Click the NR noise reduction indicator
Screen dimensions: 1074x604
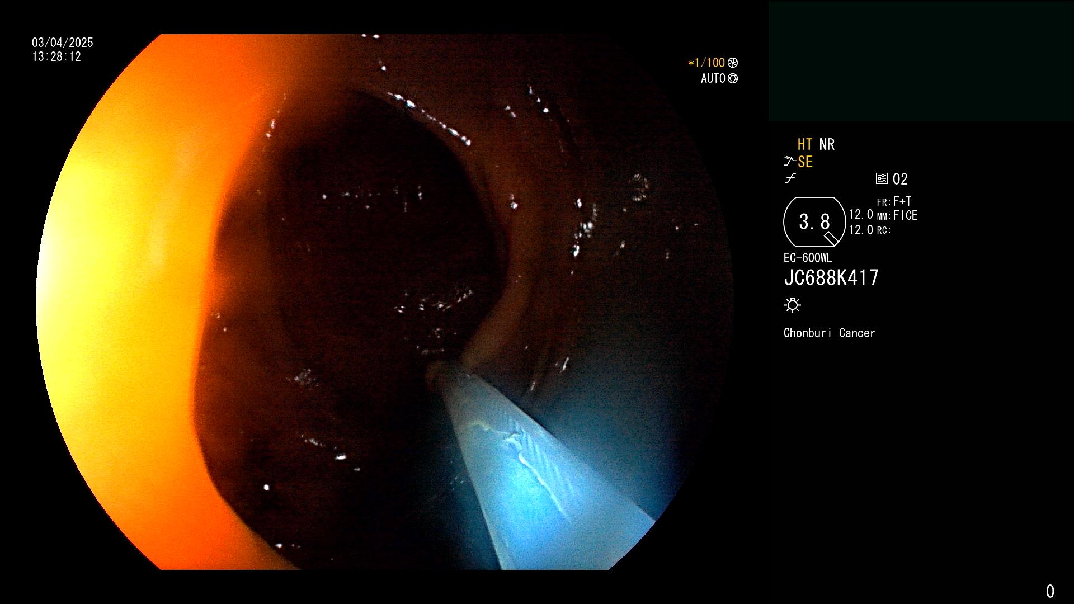(827, 144)
